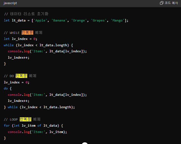Screen dimensions: 181x144
Task: Click the yellow-highlighted 반복문 in DO comment
Action: coord(21,76)
